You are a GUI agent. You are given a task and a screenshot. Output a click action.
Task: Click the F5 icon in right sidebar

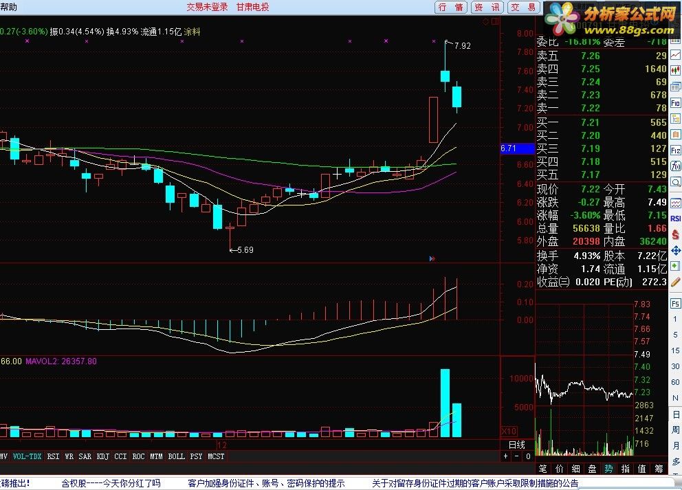[x=676, y=304]
